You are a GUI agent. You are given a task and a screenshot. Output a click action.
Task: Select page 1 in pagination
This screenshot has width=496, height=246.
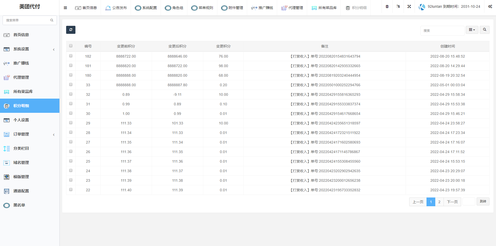pos(431,202)
